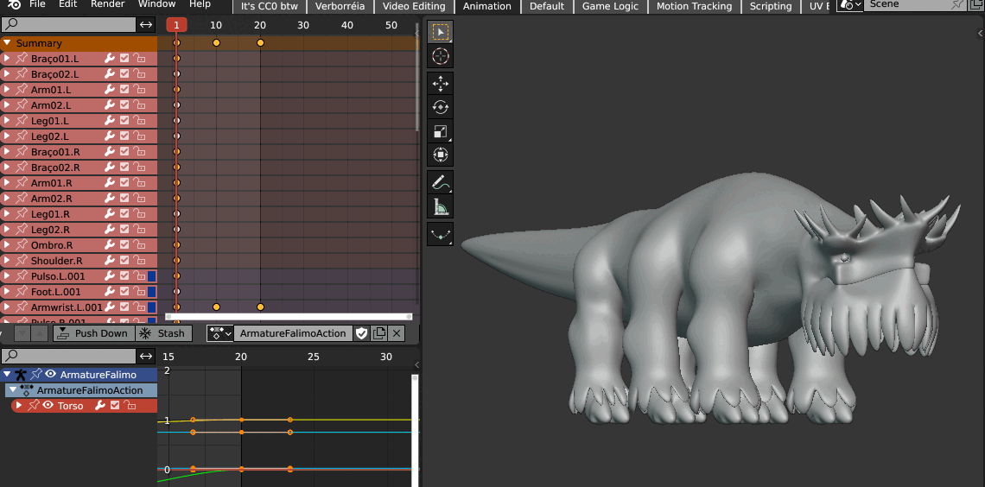
Task: Click the dope sheet channel search field
Action: click(67, 24)
